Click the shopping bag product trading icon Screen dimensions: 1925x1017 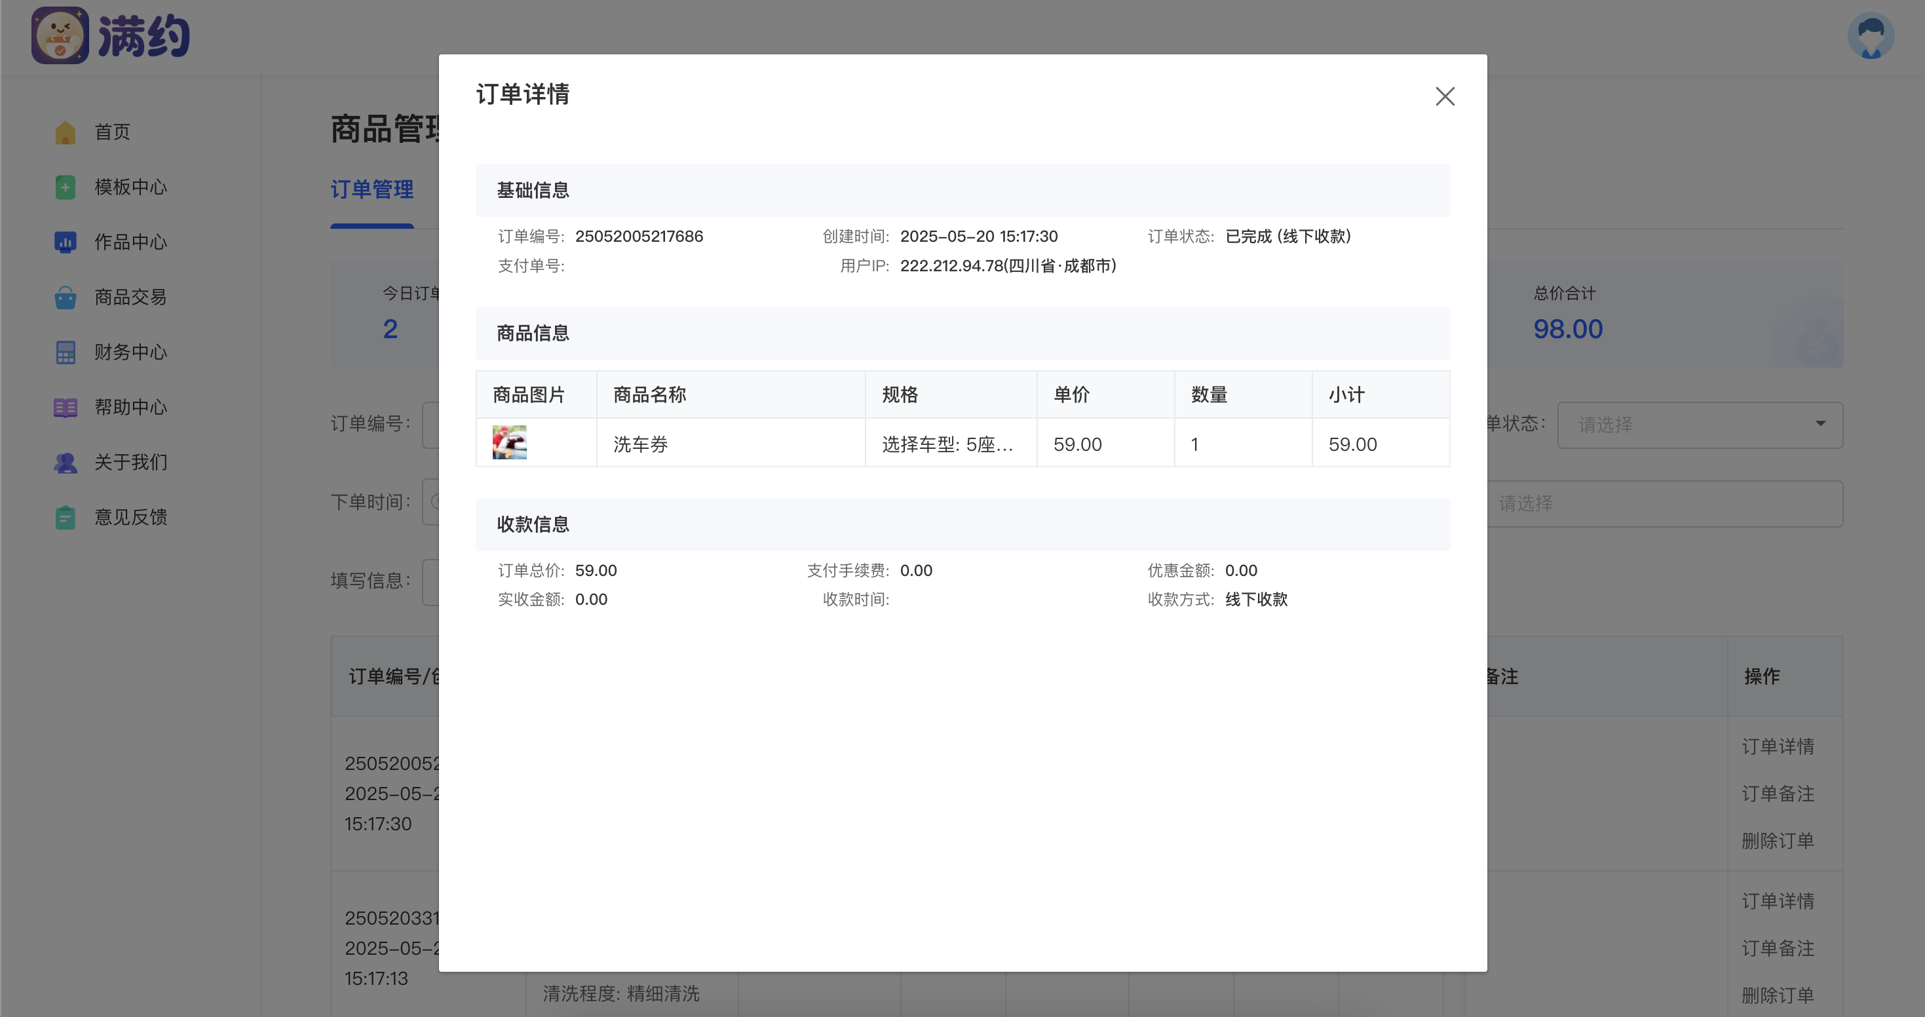(x=65, y=297)
